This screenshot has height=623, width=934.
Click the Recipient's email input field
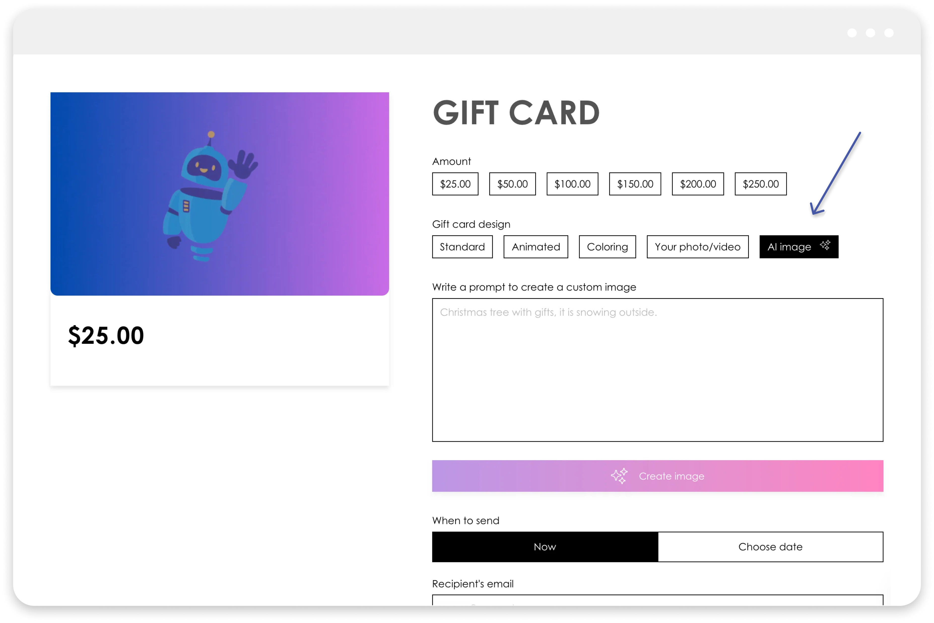click(658, 600)
